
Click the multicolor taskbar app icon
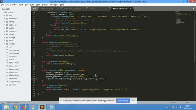point(33,107)
